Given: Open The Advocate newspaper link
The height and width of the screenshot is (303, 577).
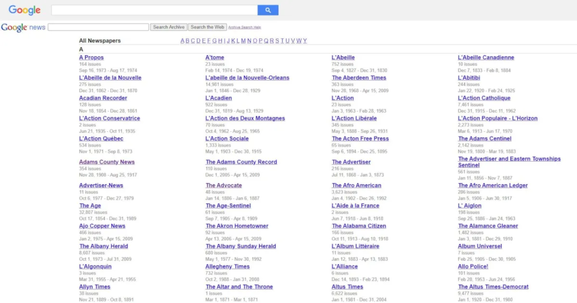Looking at the screenshot, I should click(224, 185).
